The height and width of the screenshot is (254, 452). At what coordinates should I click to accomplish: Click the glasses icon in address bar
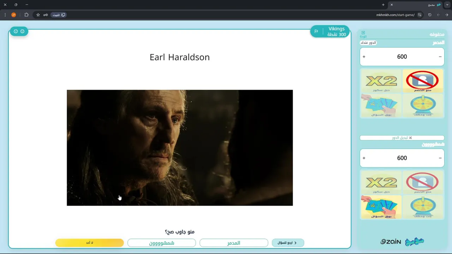click(x=46, y=15)
